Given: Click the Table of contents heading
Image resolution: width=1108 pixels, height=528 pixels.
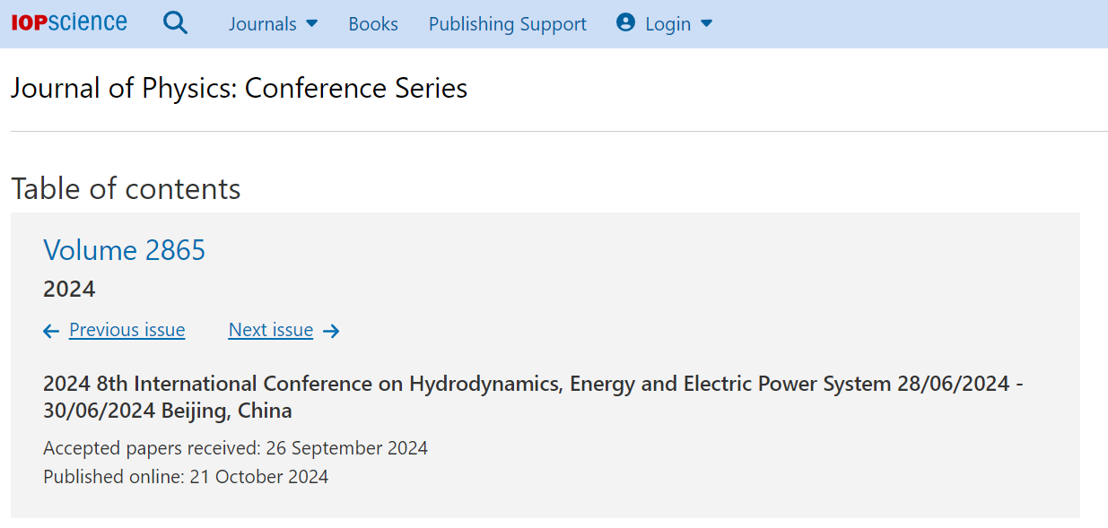Looking at the screenshot, I should point(126,189).
